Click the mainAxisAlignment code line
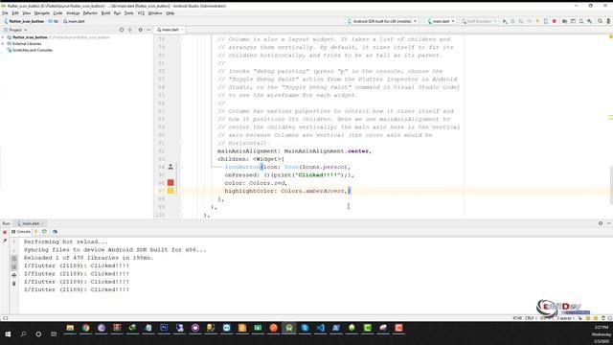The width and height of the screenshot is (613, 345). tap(294, 151)
